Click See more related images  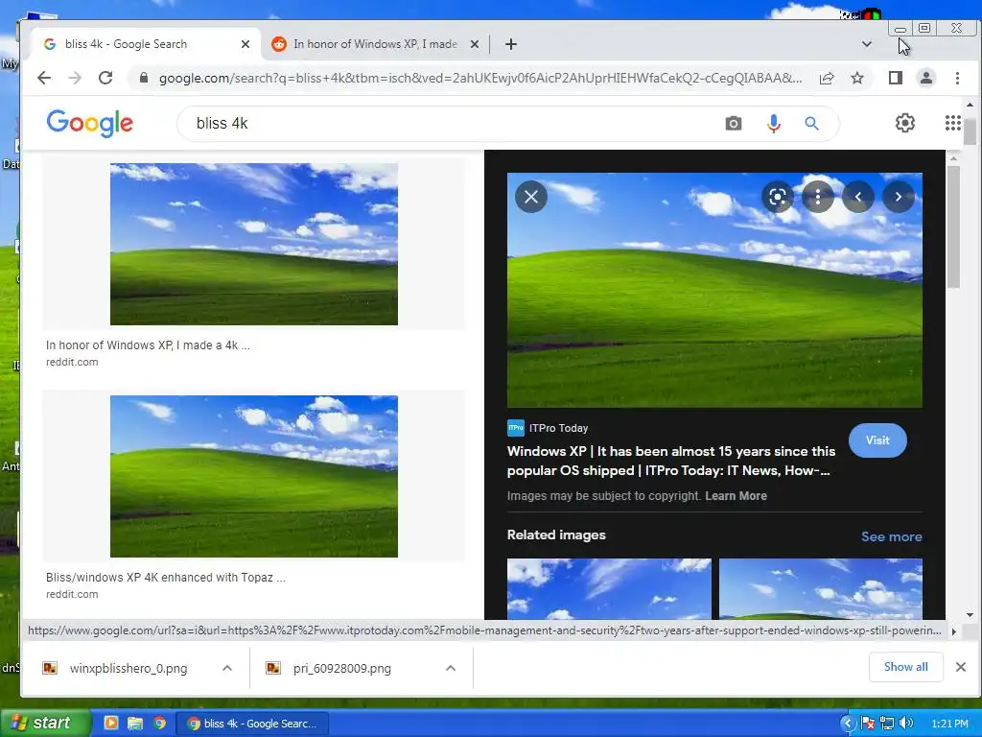[891, 536]
